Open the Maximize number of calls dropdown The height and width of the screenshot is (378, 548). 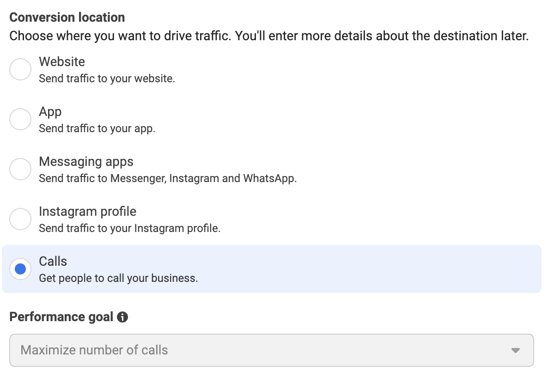272,350
